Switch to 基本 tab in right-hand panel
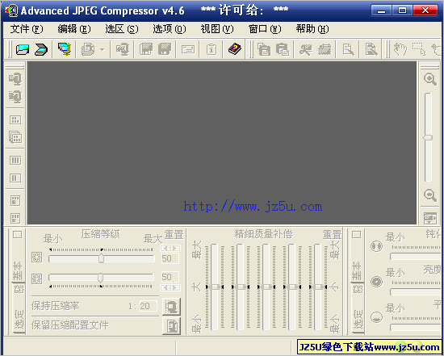Viewport: 444px width, 356px height. pos(357,270)
